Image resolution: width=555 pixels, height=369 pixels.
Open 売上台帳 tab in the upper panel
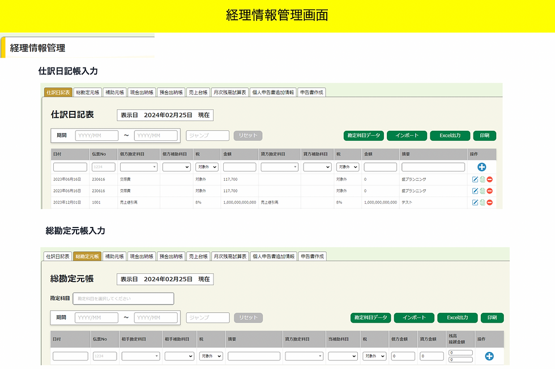(198, 92)
